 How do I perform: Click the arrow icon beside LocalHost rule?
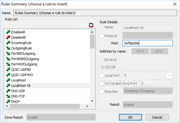(8, 80)
